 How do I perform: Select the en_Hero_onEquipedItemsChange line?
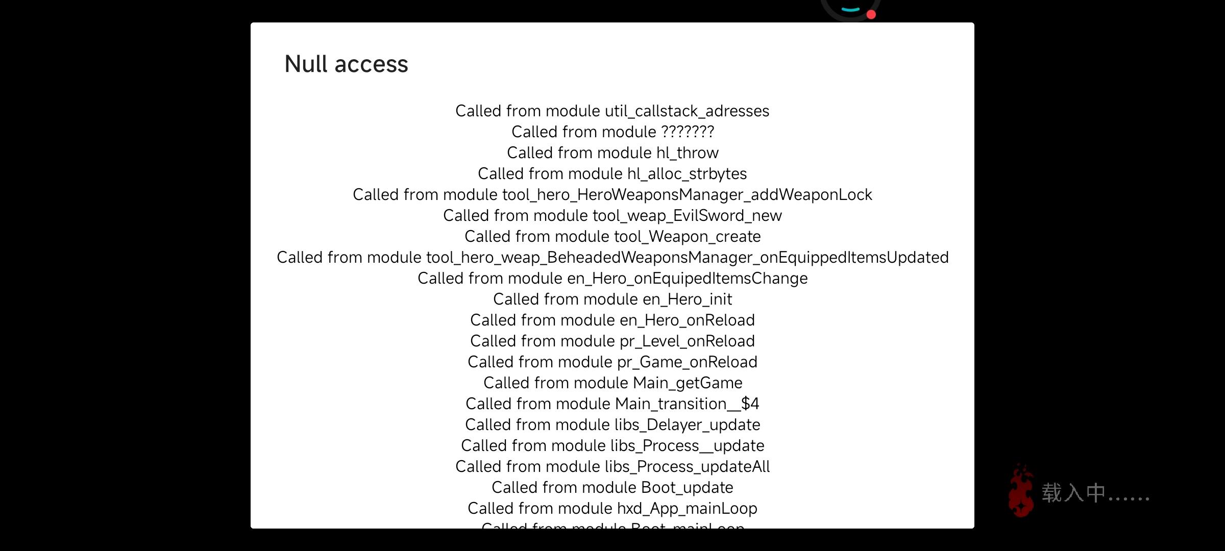pos(612,279)
